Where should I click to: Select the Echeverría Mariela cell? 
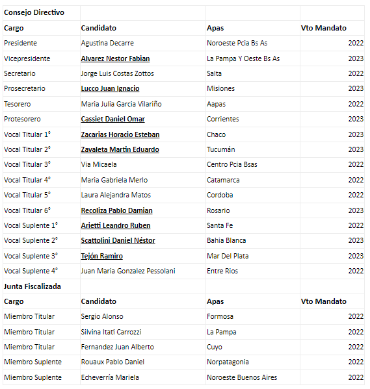143,377
